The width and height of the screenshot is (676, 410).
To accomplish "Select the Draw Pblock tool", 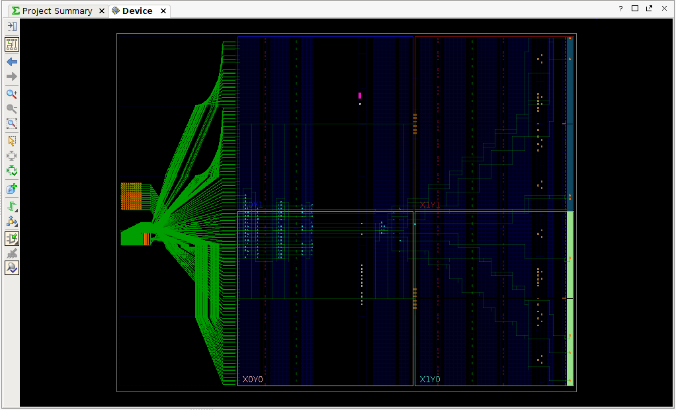I will 12,188.
